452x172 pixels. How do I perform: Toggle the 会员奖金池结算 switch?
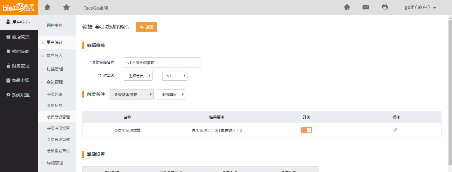pos(306,130)
